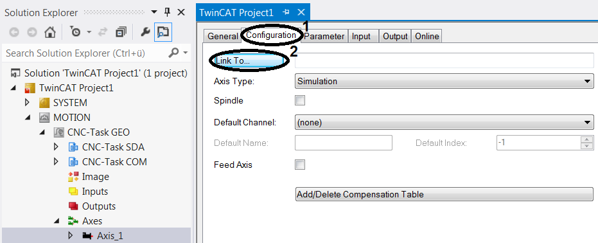Click the search magnifier icon in Solution Explorer
Screen dimensions: 598x243
tap(173, 53)
